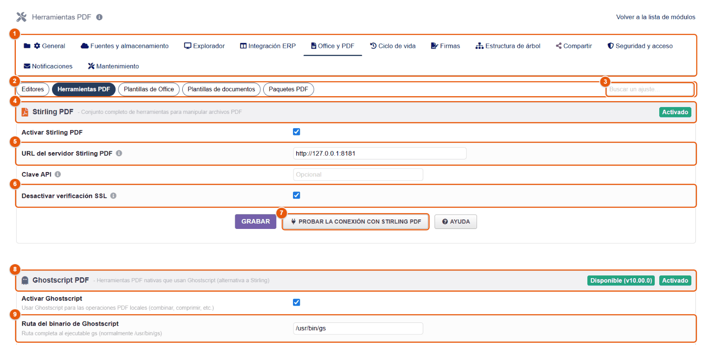Viewport: 709px width, 345px height.
Task: Open Estructura de árbol tab
Action: [x=508, y=46]
